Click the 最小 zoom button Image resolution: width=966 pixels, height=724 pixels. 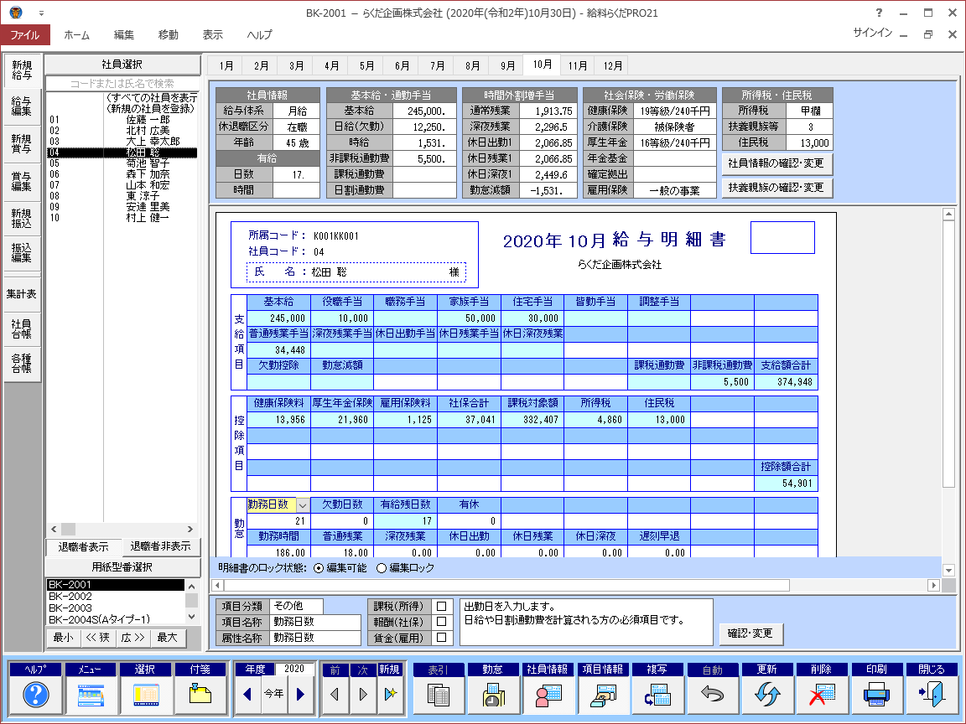64,638
